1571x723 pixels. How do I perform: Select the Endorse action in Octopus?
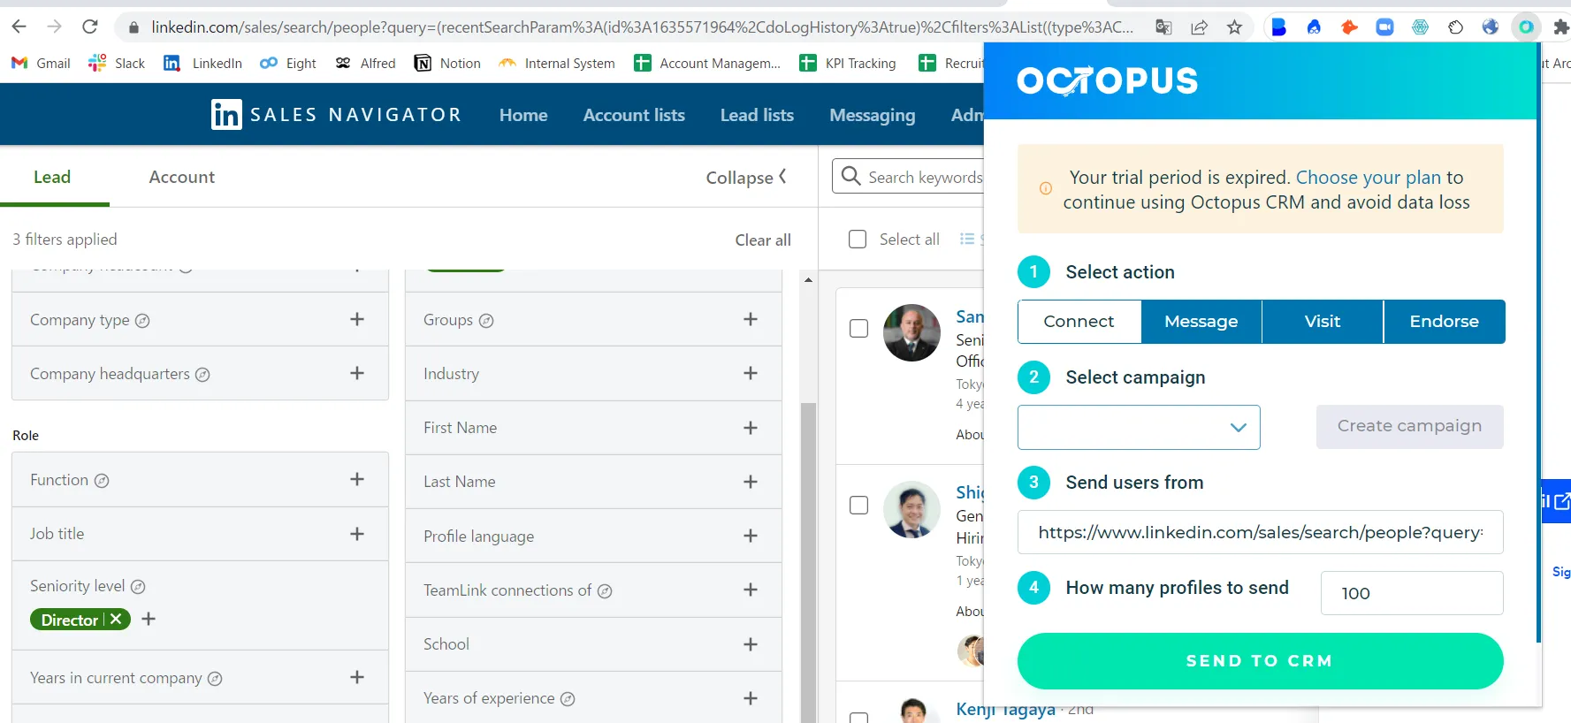pyautogui.click(x=1444, y=322)
